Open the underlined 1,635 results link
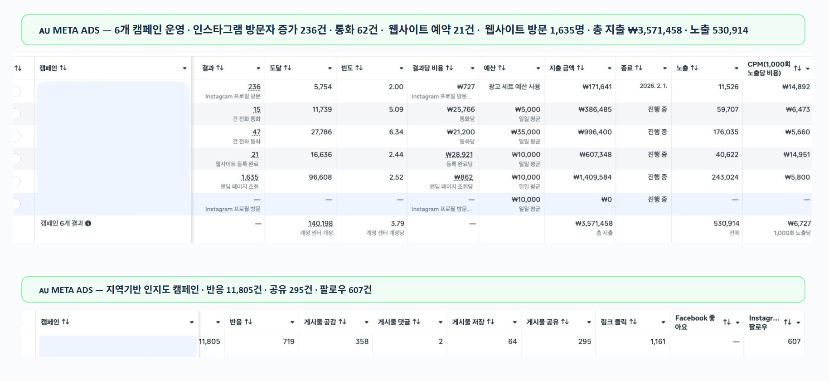829x381 pixels. pos(250,177)
